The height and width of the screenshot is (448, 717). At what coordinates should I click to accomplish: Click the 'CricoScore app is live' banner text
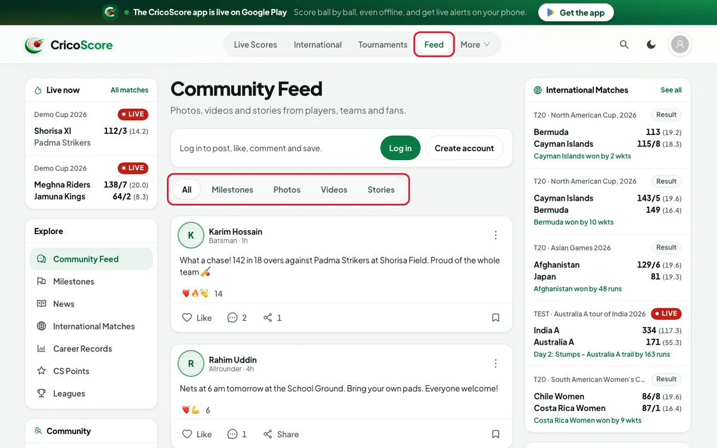pos(210,13)
